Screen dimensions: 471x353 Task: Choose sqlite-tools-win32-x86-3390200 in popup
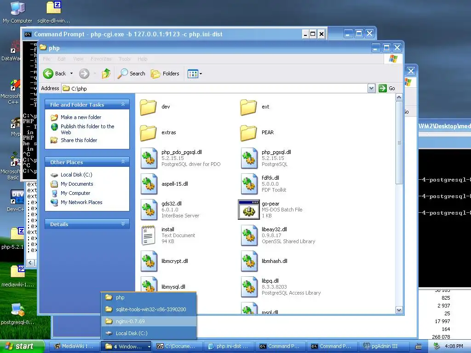tap(149, 309)
